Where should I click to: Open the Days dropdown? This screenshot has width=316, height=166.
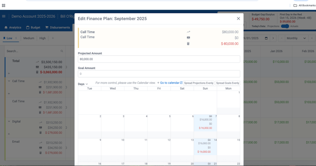pyautogui.click(x=83, y=84)
